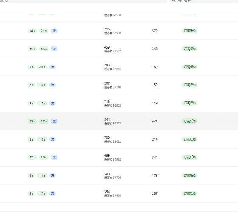This screenshot has height=213, width=238.
Task: Click the output value 257
Action: pyautogui.click(x=155, y=193)
